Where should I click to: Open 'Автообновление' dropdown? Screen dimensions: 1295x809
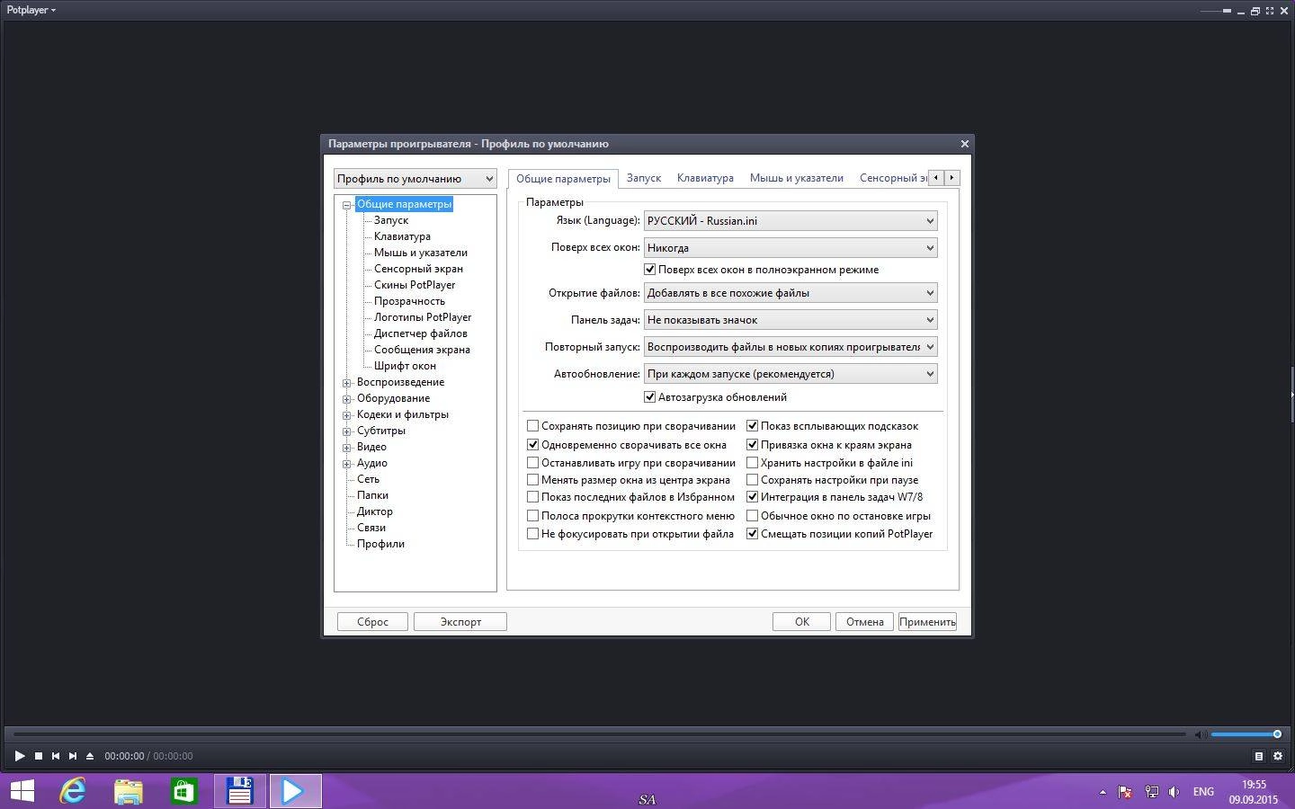click(x=790, y=374)
